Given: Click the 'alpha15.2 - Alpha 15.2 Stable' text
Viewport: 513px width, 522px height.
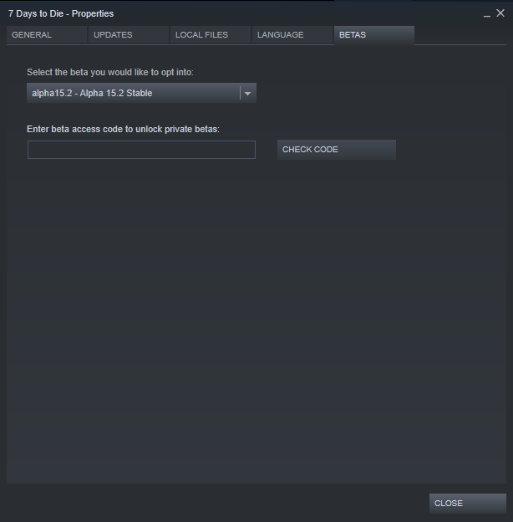Looking at the screenshot, I should (x=92, y=93).
